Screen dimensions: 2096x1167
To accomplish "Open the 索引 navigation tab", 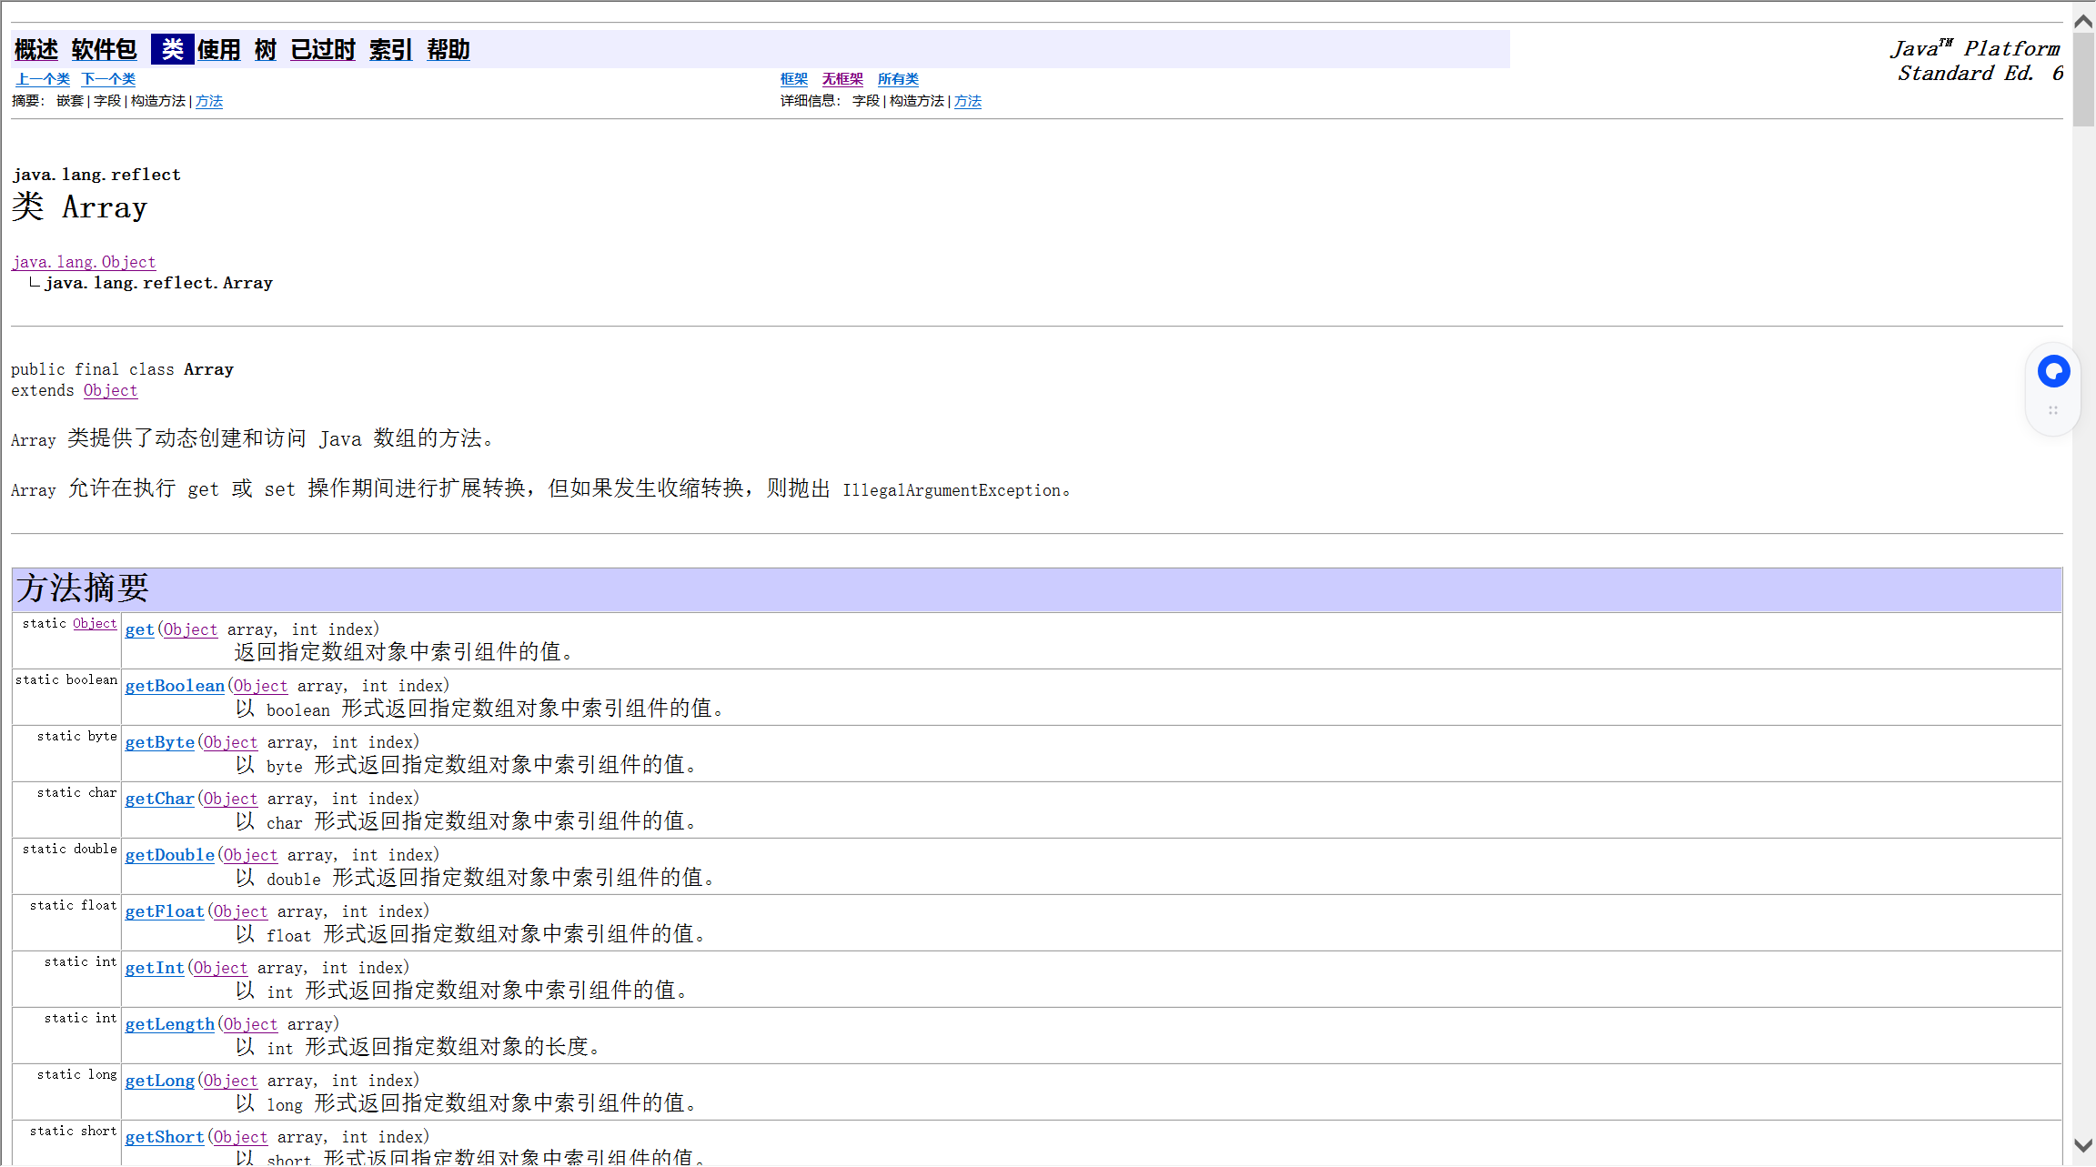I will click(x=391, y=50).
